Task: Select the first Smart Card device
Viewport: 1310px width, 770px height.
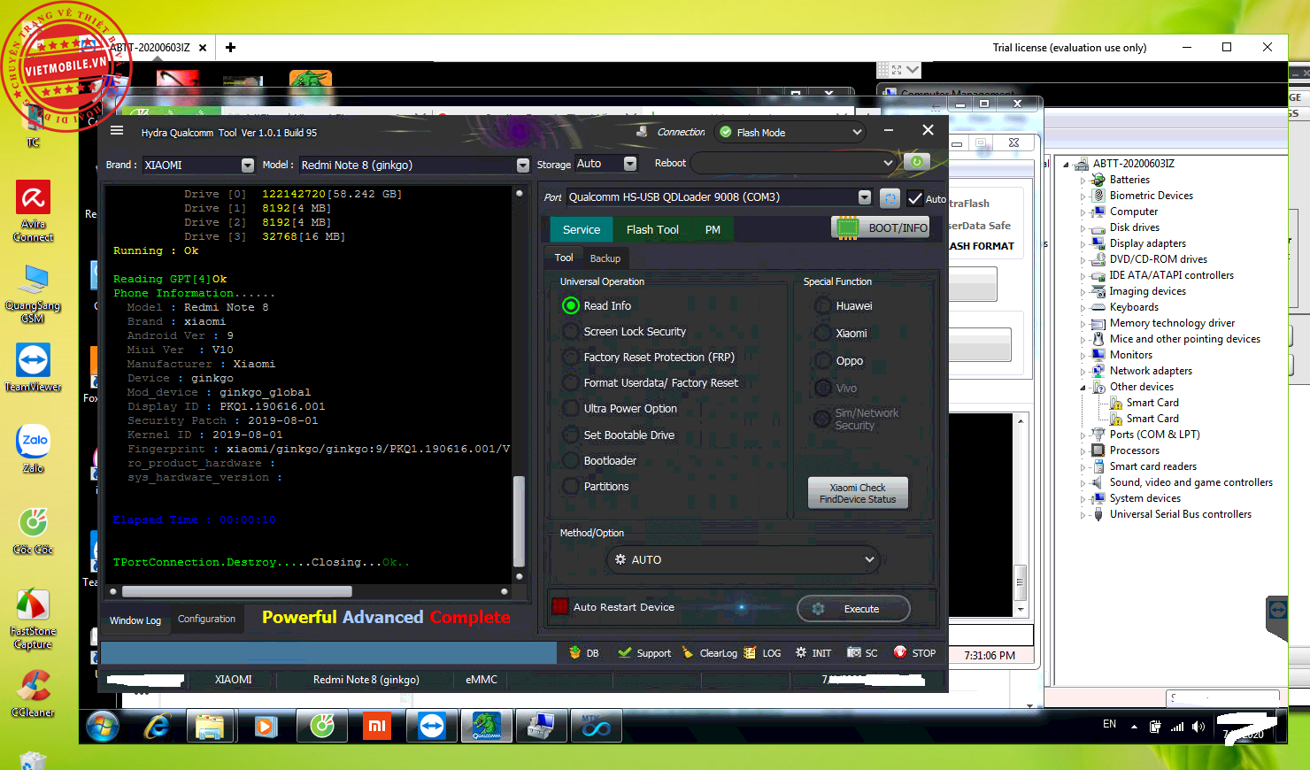Action: coord(1152,403)
